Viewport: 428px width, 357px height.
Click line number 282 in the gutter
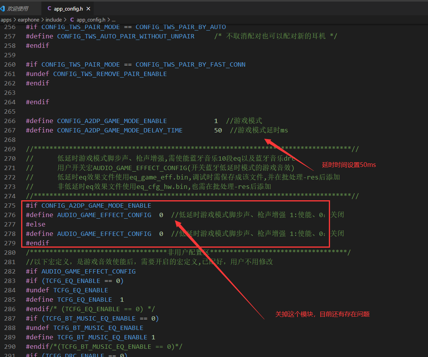pos(10,271)
